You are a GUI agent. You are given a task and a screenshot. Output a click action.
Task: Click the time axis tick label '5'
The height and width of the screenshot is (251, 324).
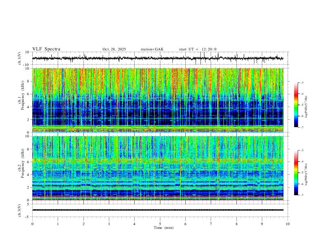[160, 224]
